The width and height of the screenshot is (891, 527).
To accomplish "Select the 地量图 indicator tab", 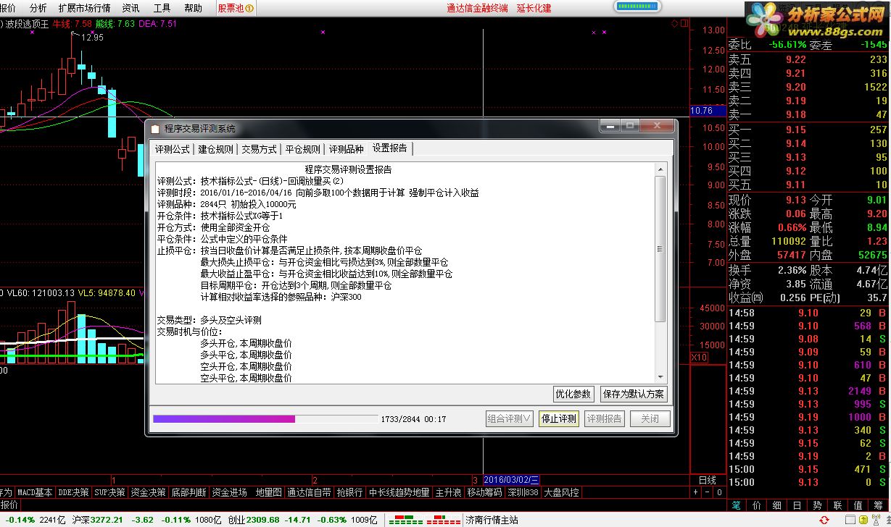I will [268, 492].
